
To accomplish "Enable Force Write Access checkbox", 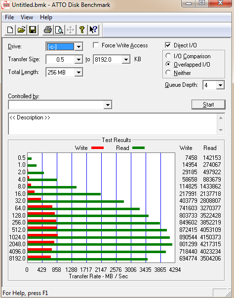I will [96, 45].
